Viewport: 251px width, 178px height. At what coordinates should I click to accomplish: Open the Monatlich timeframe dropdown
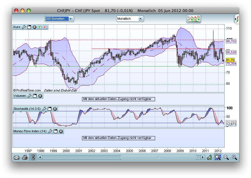(130, 19)
